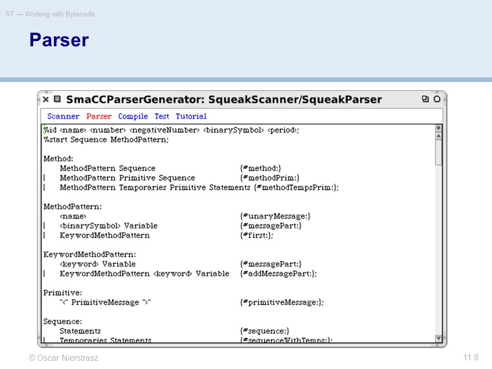Image resolution: width=492 pixels, height=369 pixels.
Task: Click the scrollbar menu button at top
Action: (439, 128)
